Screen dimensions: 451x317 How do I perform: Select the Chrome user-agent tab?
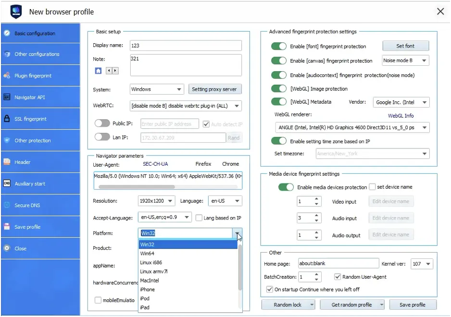(x=230, y=164)
